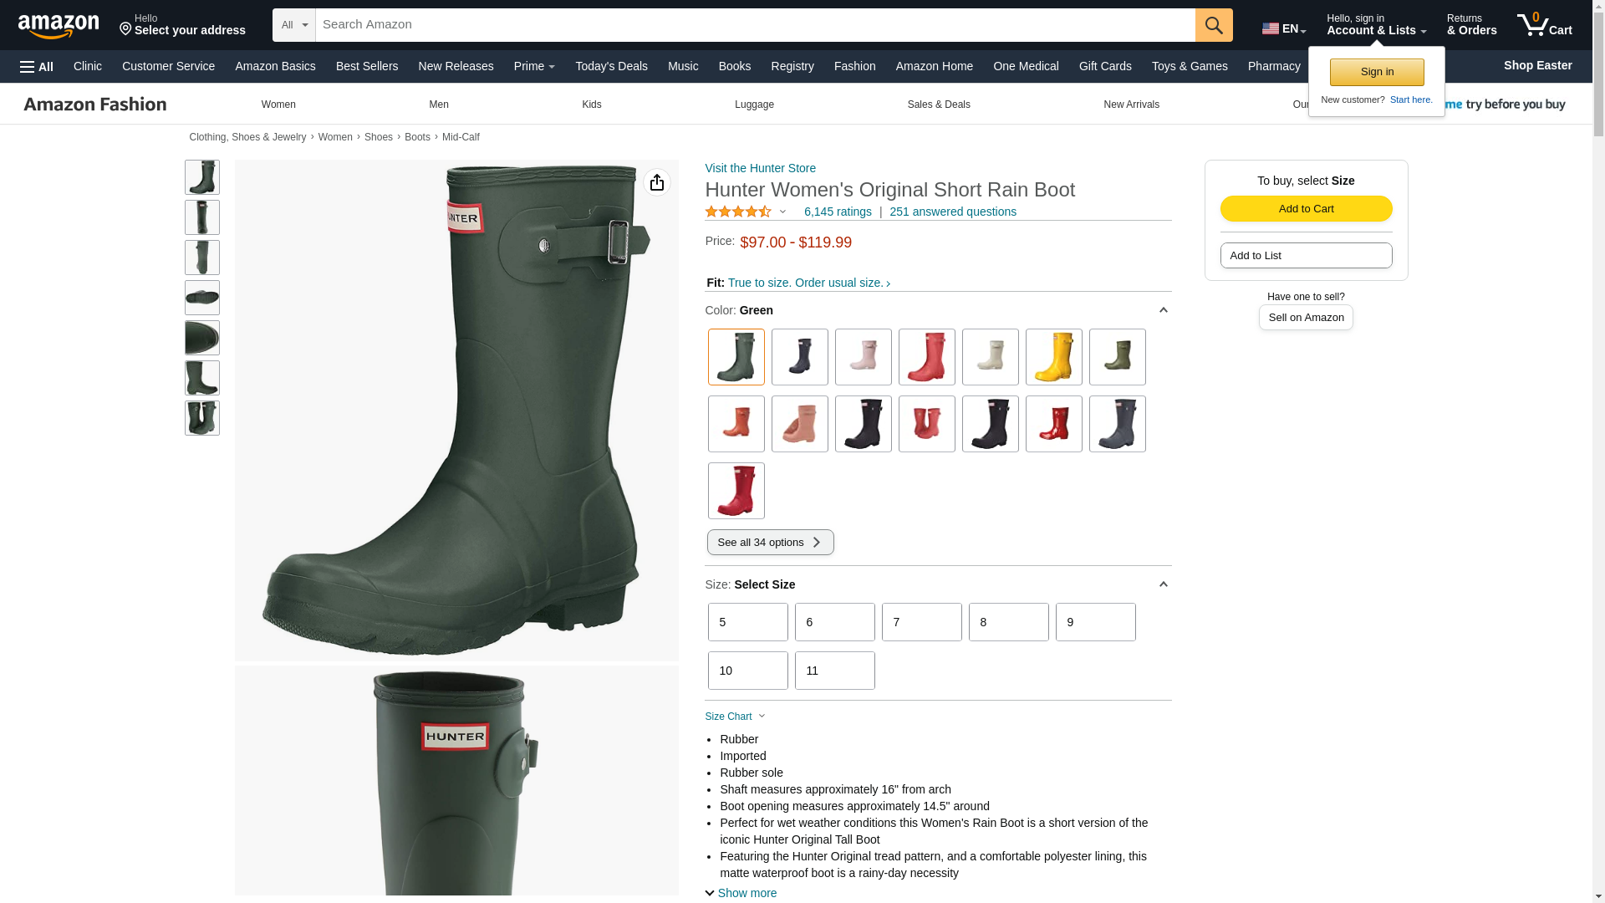
Task: Select the yellow boot color swatch
Action: click(1054, 358)
